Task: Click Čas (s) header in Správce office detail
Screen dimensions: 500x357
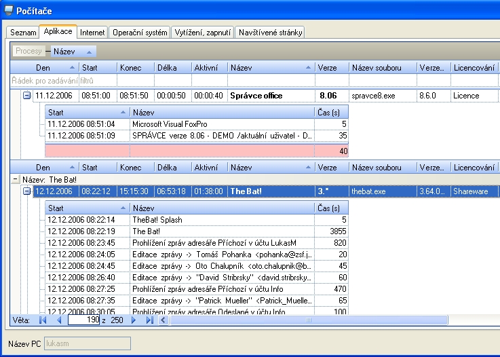Action: pos(331,112)
